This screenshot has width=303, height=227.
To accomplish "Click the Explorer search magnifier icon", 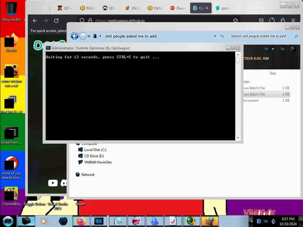I will (296, 36).
